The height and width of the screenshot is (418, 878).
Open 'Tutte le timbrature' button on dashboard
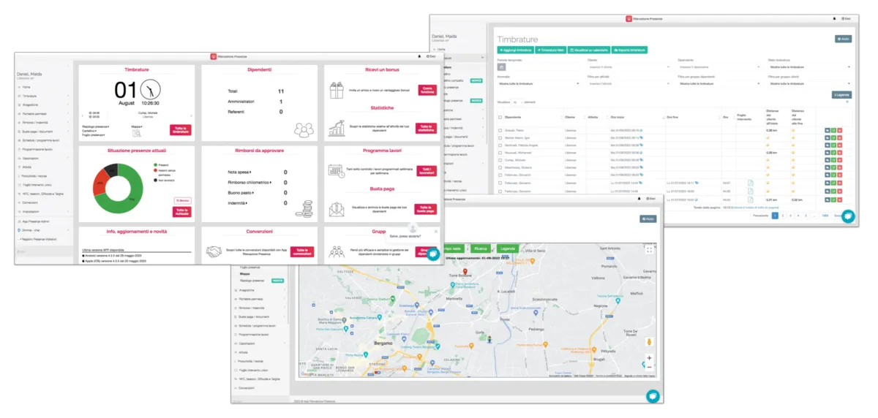click(x=181, y=130)
